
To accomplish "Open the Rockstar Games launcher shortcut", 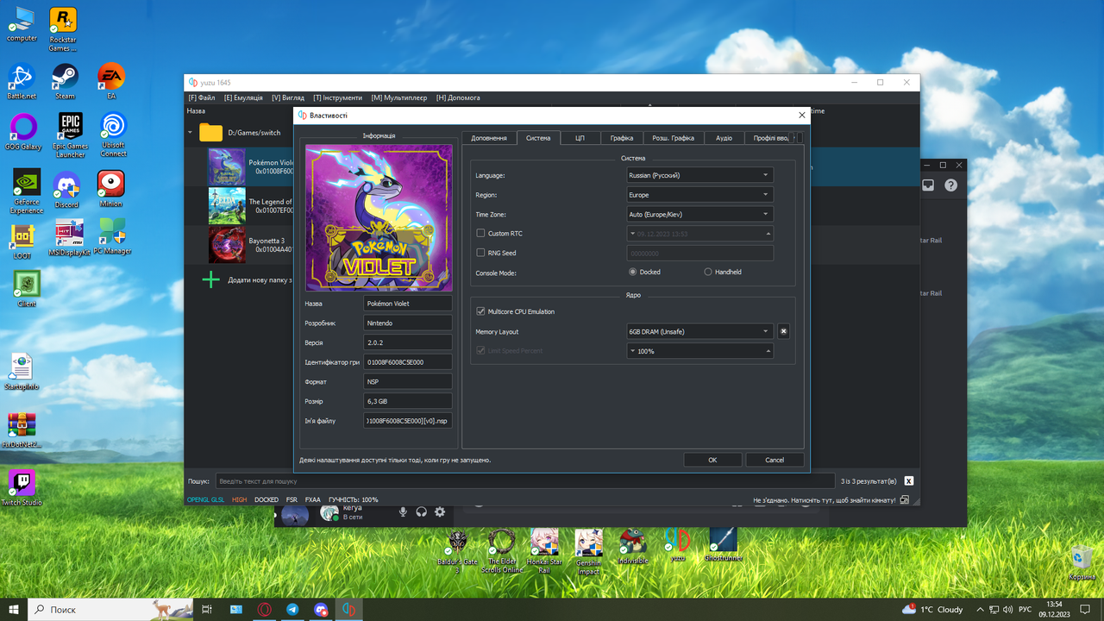I will coord(62,29).
